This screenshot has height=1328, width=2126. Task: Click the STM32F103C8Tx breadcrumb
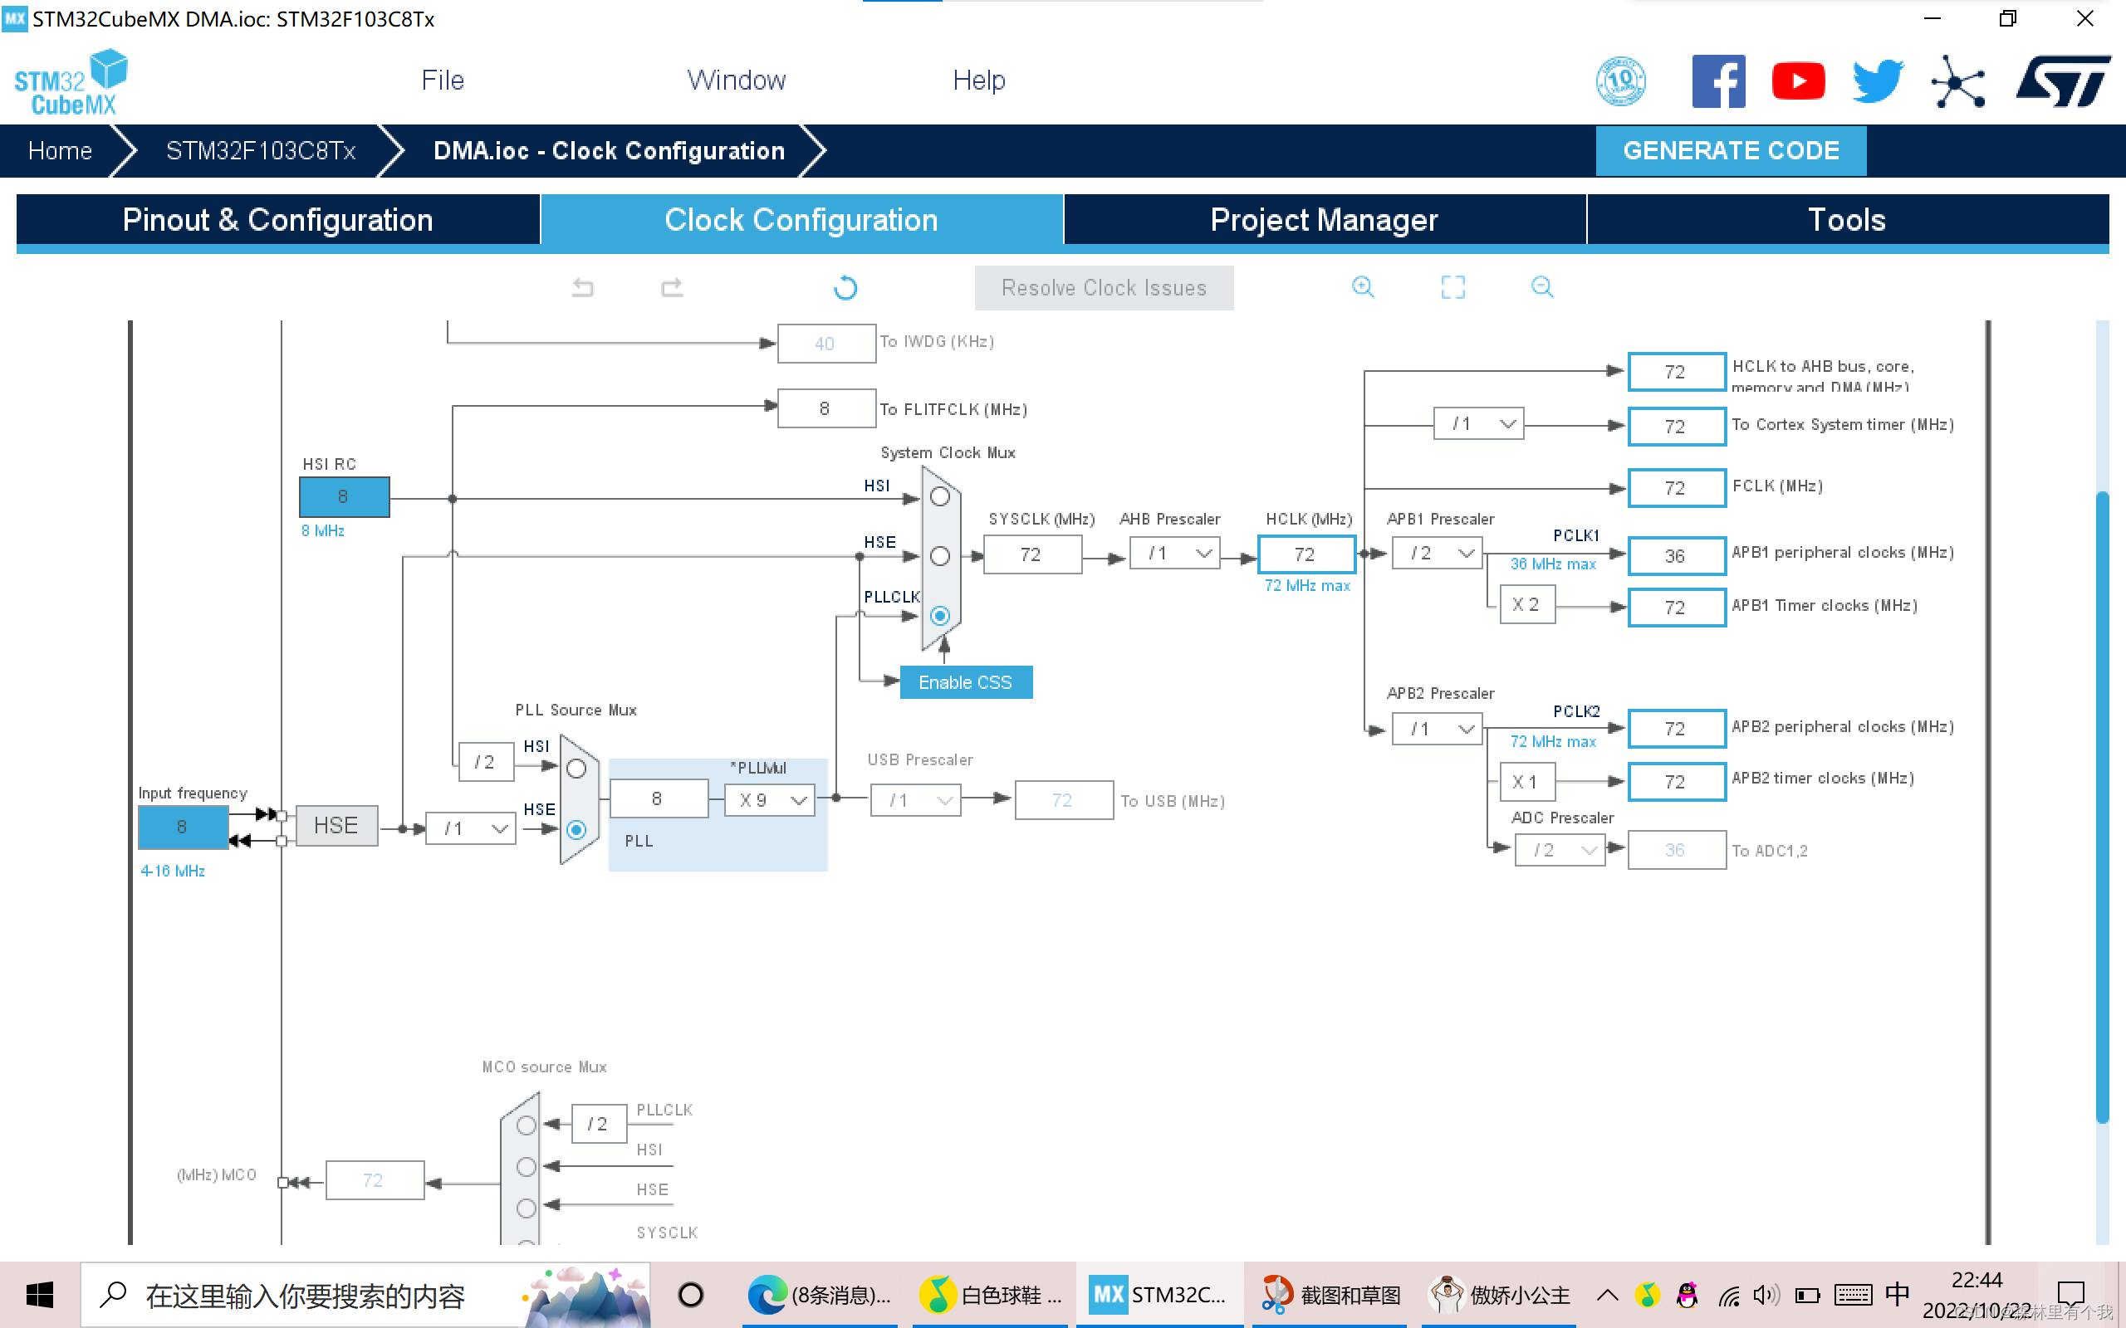point(260,151)
